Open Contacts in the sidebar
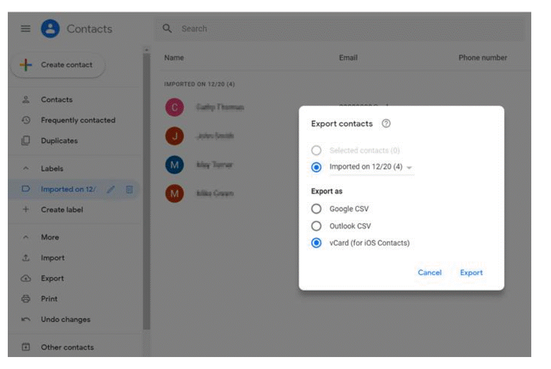This screenshot has height=369, width=551. pos(57,99)
